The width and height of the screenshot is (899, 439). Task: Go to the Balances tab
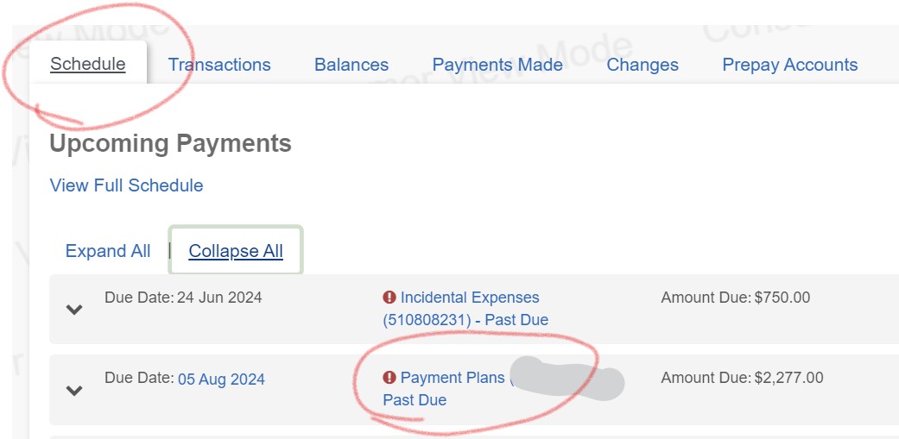point(351,65)
